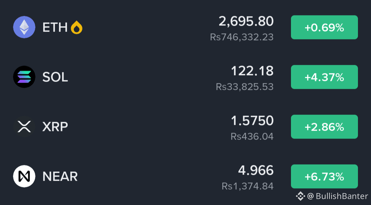The image size is (371, 205).
Task: Click the NEAR price 4.966
Action: click(x=256, y=170)
